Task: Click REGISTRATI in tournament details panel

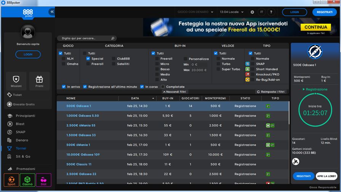Action: pos(304,176)
